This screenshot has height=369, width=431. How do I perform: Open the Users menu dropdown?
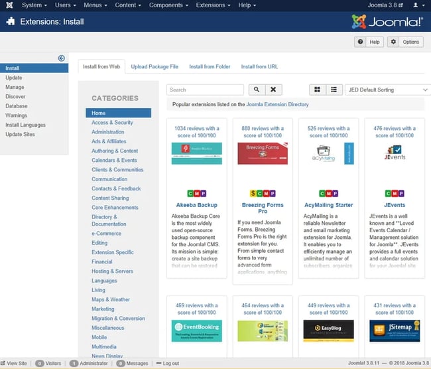pos(66,5)
